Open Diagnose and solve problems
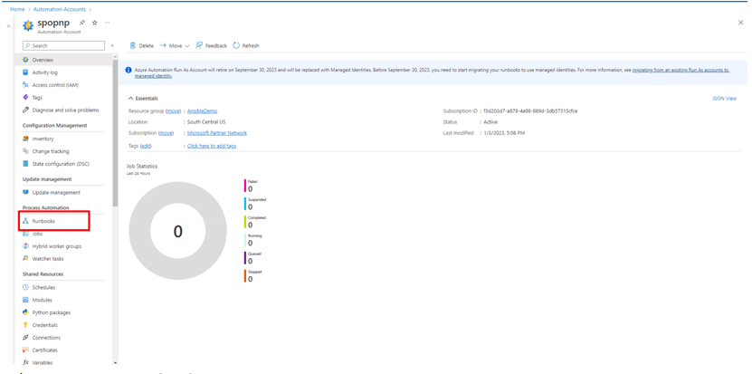Viewport: 752px width, 374px height. pyautogui.click(x=66, y=110)
